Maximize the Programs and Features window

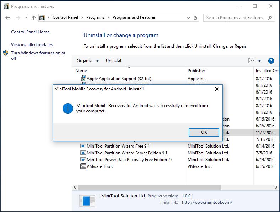click(x=255, y=6)
